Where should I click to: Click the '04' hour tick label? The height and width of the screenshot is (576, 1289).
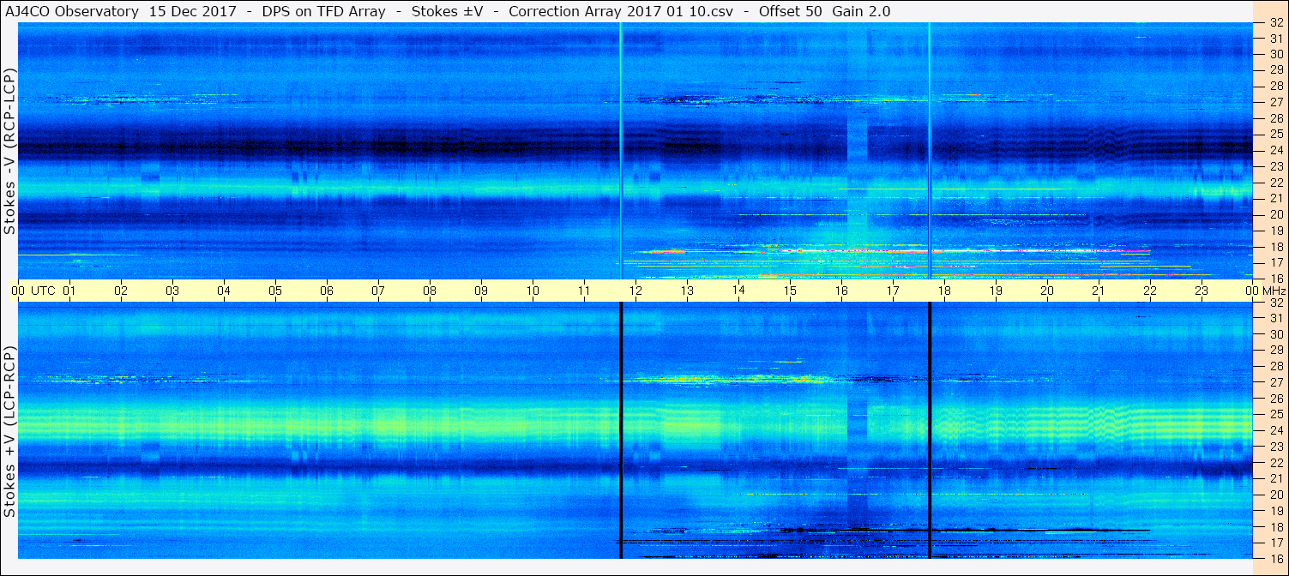click(x=224, y=291)
